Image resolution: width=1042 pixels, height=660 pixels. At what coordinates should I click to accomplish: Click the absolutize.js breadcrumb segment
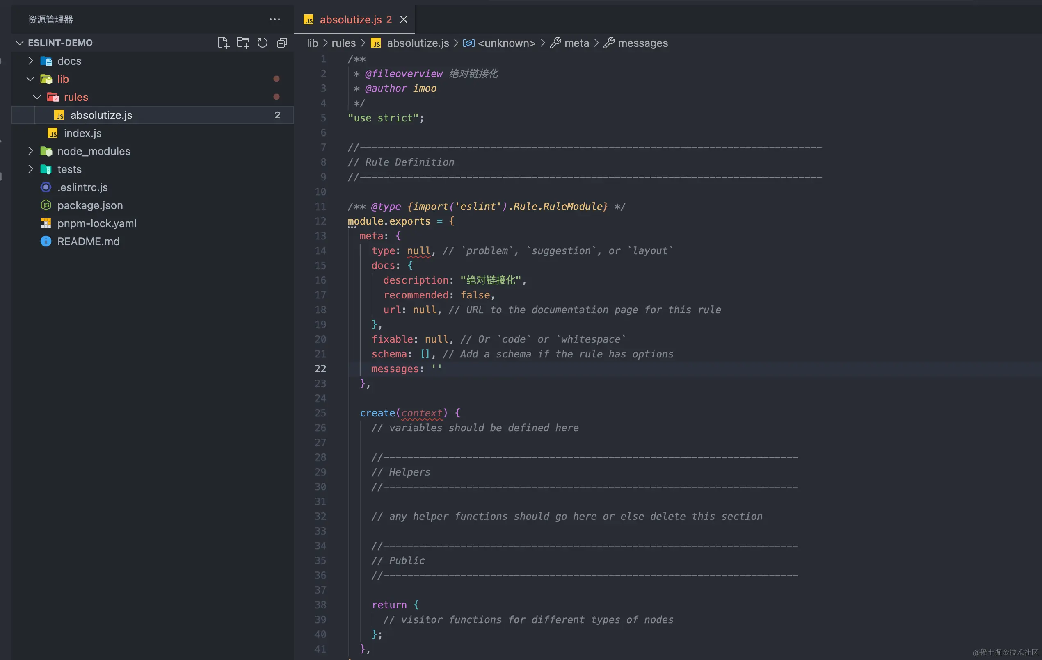(418, 43)
